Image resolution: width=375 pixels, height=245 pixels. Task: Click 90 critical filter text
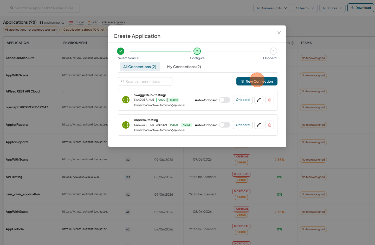pyautogui.click(x=76, y=22)
